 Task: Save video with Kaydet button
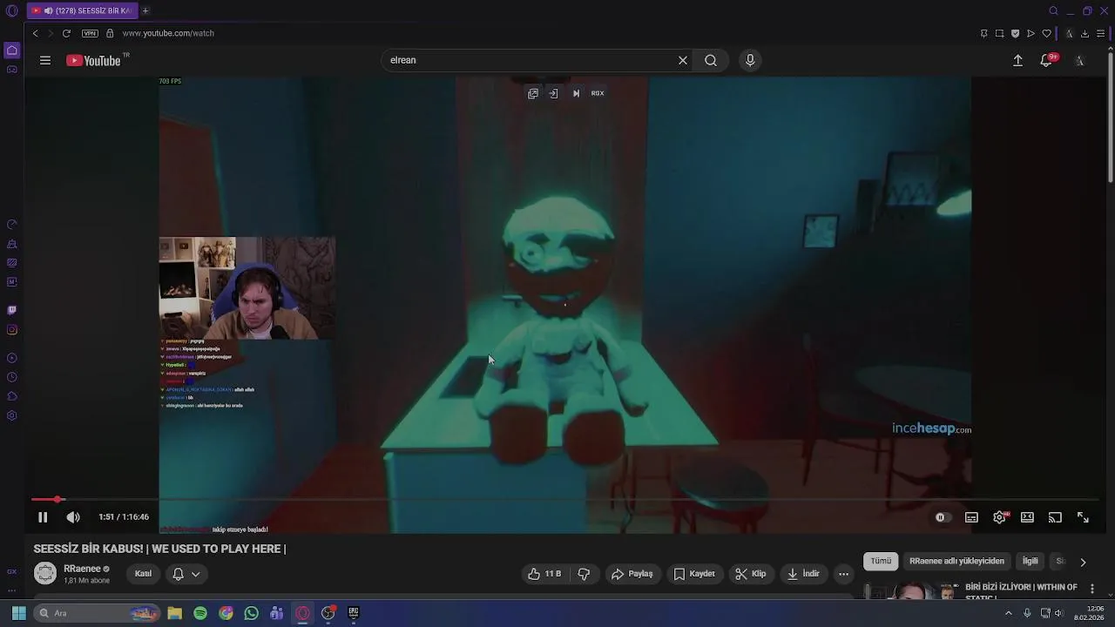click(x=694, y=574)
